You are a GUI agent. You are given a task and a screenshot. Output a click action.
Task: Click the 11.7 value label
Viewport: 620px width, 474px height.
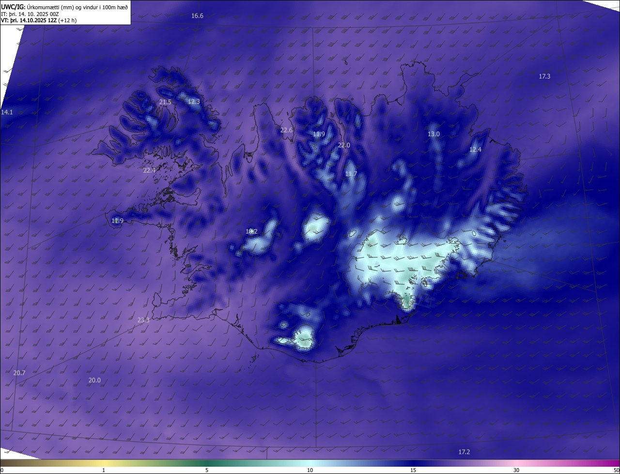click(x=351, y=174)
